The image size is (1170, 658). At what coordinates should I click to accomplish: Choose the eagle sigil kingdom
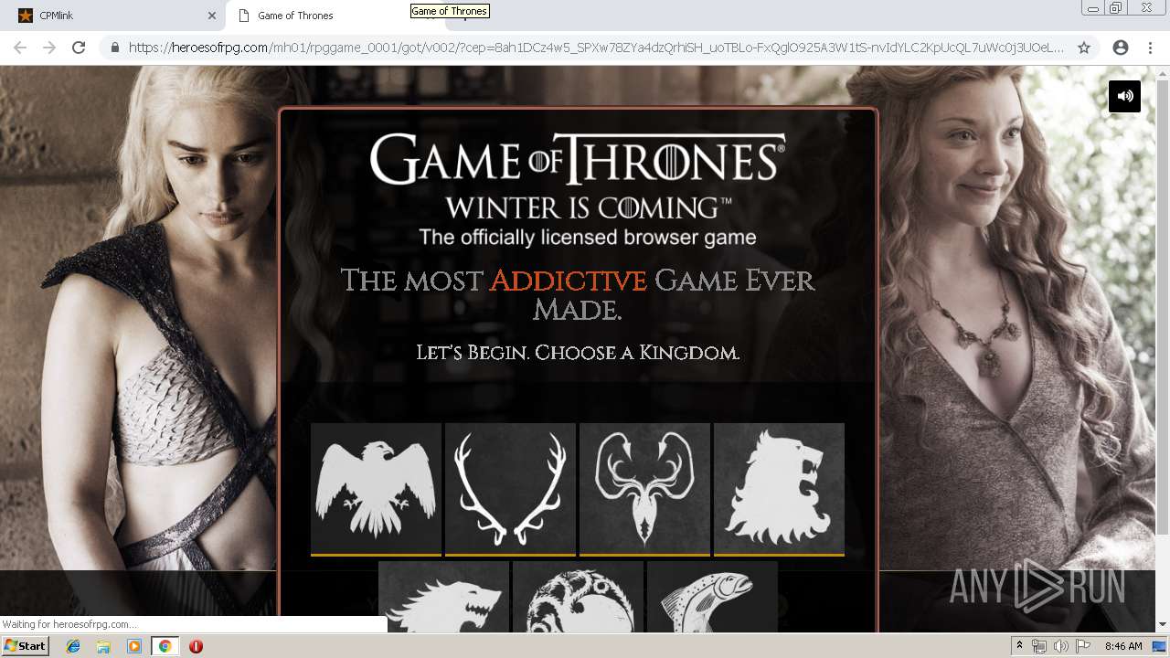(376, 489)
